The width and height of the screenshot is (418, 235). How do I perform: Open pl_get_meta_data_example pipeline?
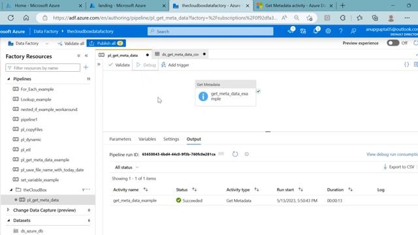(x=45, y=159)
